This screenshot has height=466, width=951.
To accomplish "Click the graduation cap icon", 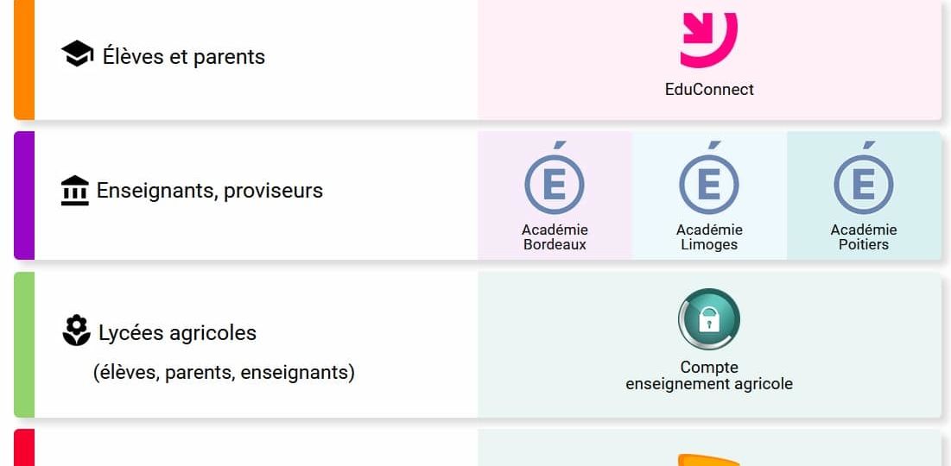I will point(78,55).
